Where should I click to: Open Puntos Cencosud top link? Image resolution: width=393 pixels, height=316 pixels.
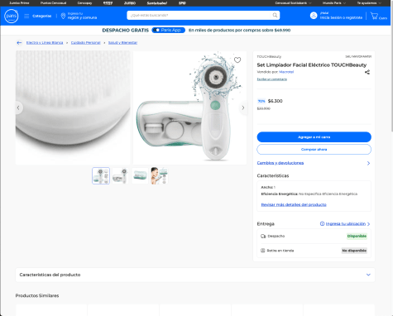tap(53, 3)
